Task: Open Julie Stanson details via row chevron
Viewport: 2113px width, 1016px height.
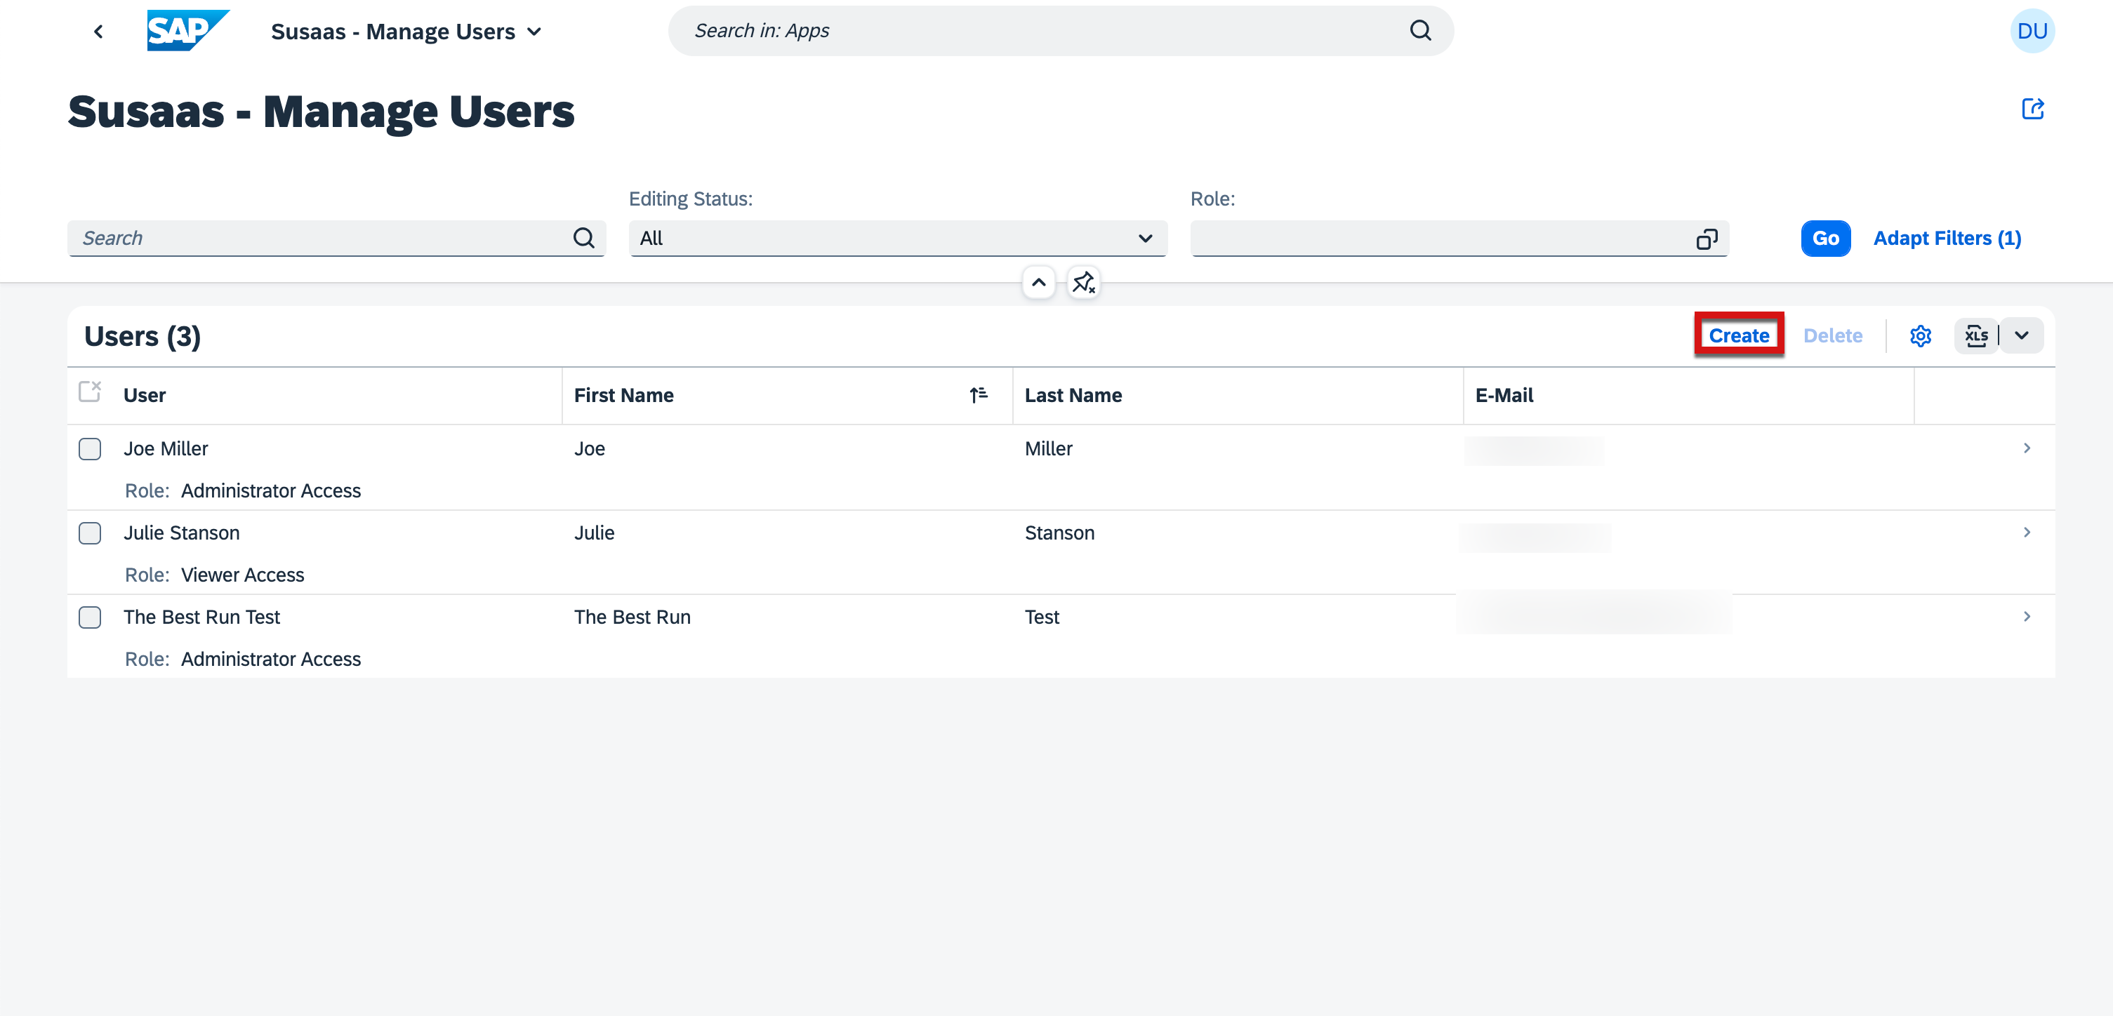Action: [x=2026, y=532]
